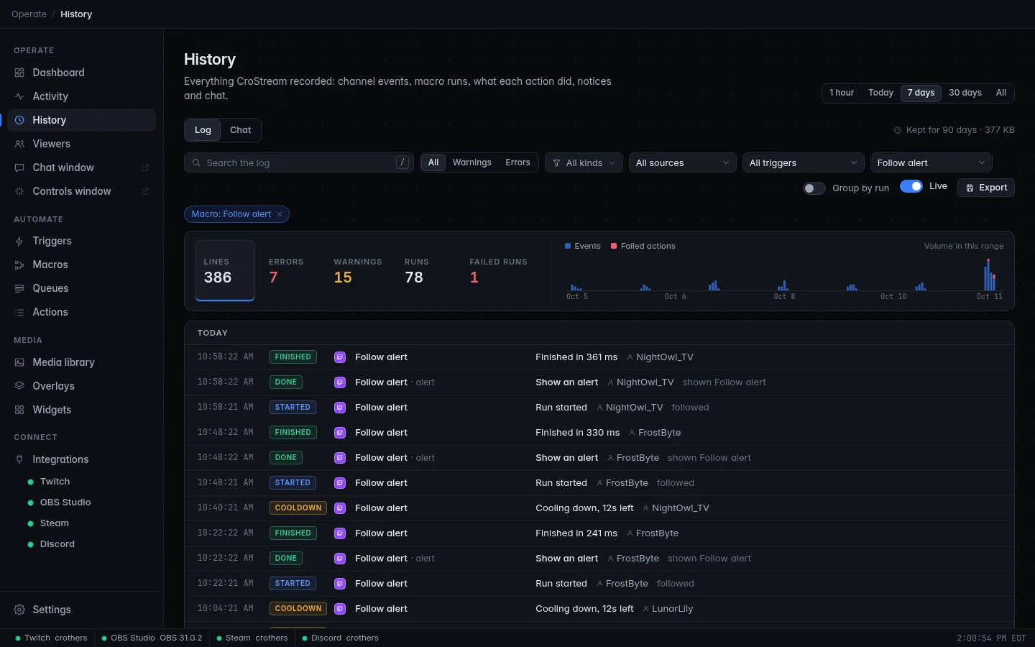Open the Discord integration entry
This screenshot has height=647, width=1035.
click(57, 544)
